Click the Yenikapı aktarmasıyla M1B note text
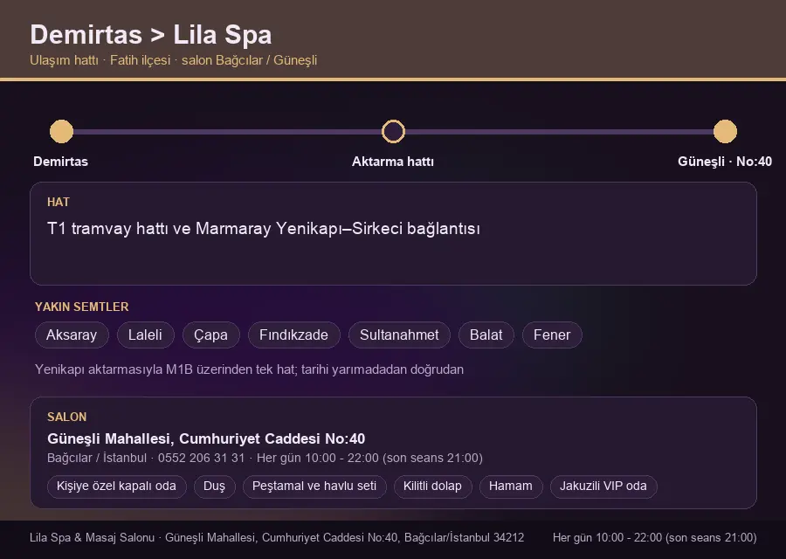The width and height of the screenshot is (786, 559). click(249, 369)
